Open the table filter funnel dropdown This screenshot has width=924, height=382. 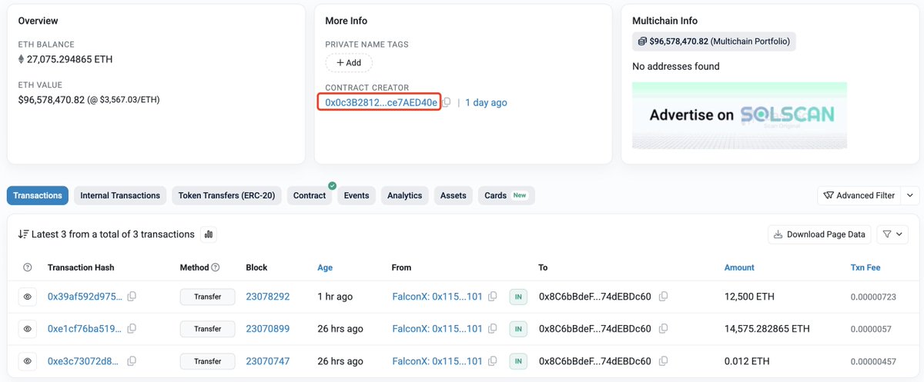892,234
